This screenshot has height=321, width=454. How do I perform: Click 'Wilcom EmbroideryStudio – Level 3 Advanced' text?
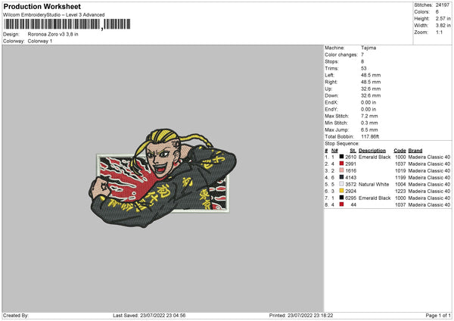point(54,15)
